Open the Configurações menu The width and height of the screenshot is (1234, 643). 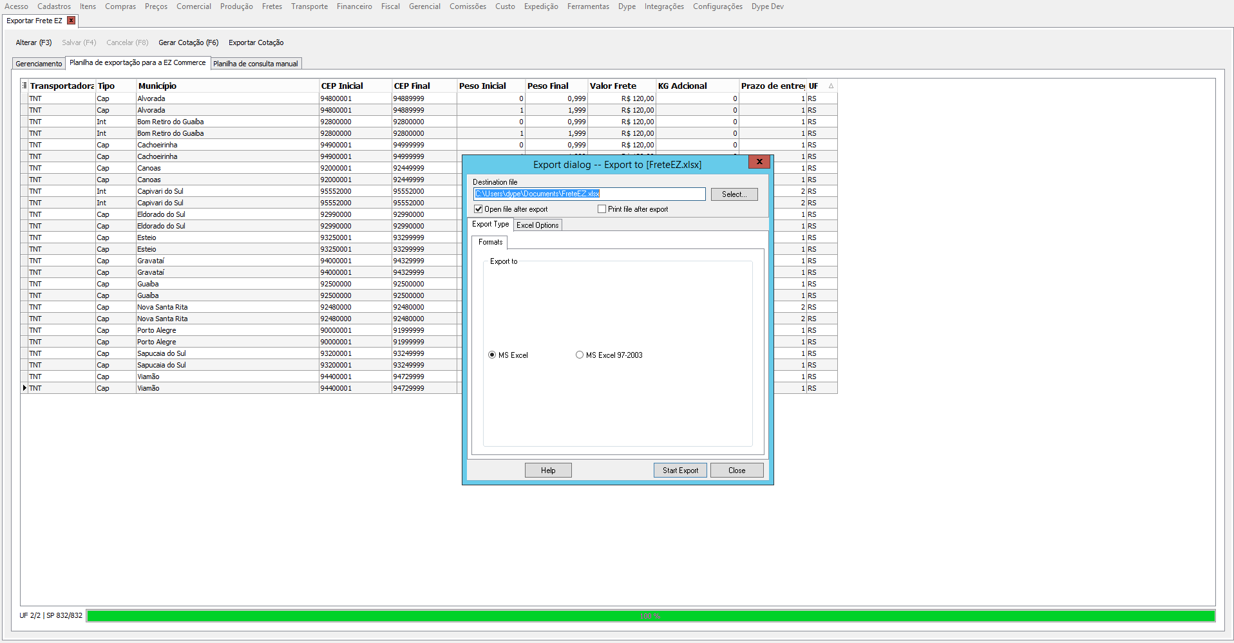(717, 6)
